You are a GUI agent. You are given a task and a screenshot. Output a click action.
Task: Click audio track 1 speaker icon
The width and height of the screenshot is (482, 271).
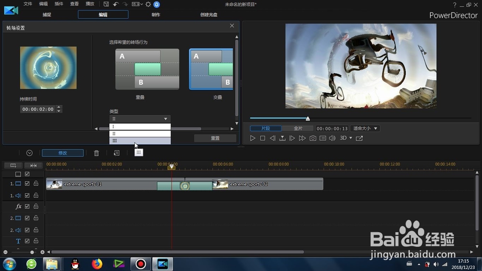click(x=18, y=195)
